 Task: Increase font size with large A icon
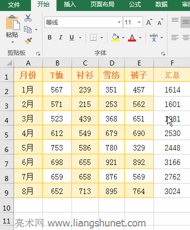[149, 22]
